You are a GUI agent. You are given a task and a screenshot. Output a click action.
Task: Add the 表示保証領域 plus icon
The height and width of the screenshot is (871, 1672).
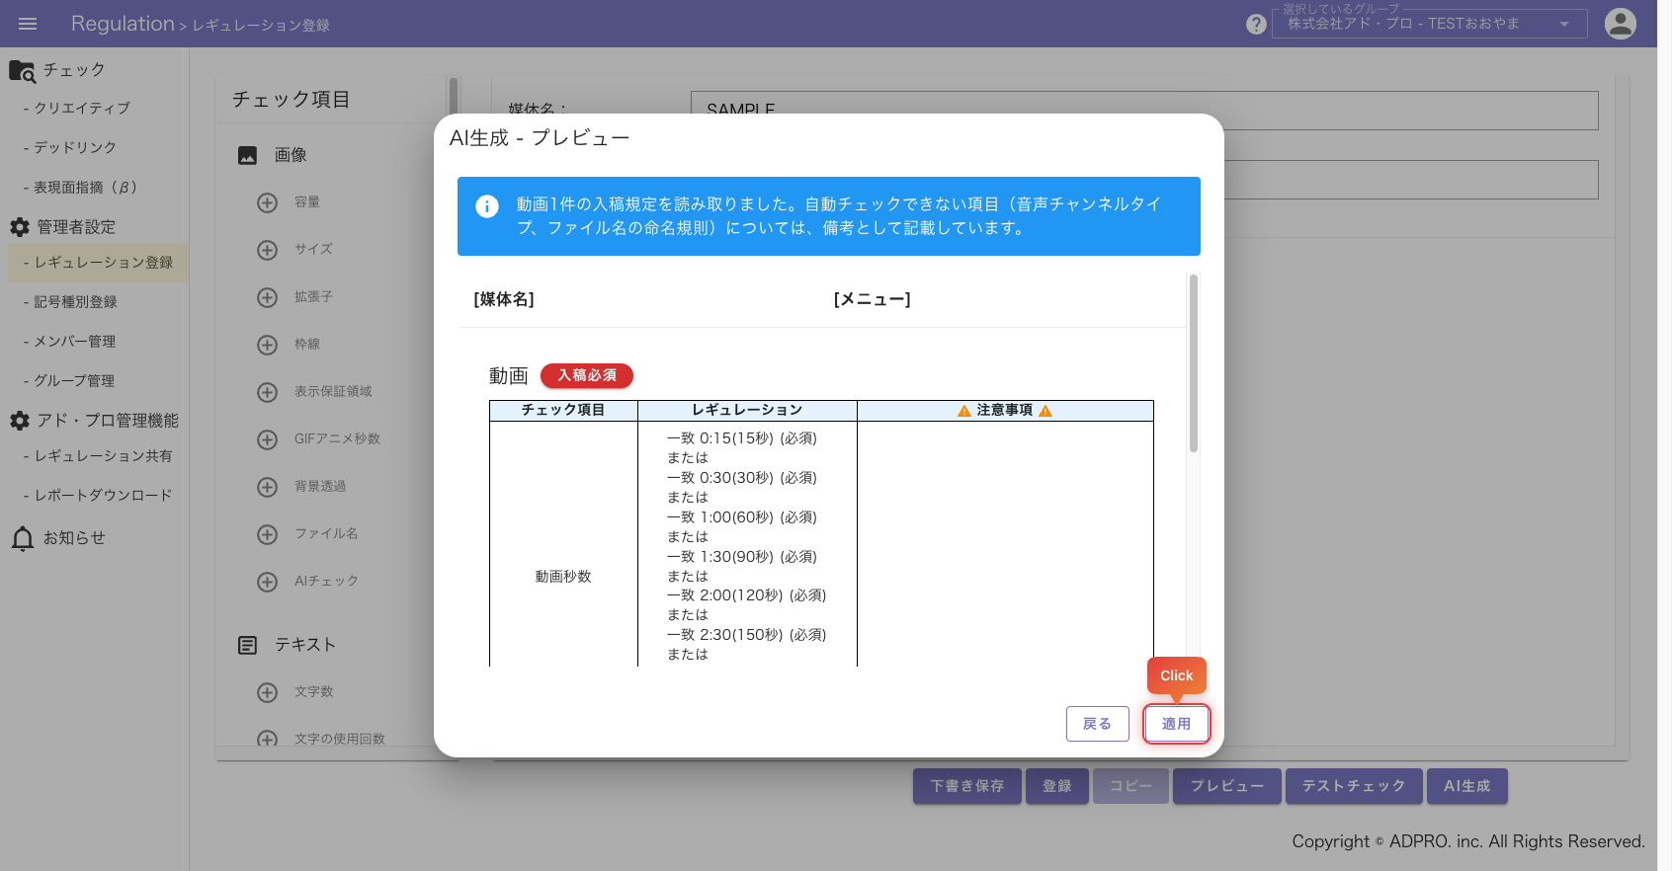pyautogui.click(x=267, y=392)
